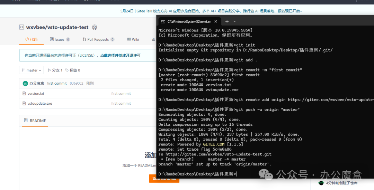Click the Pull Requests tab icon
Screen dimensions: 374x190
(84, 39)
